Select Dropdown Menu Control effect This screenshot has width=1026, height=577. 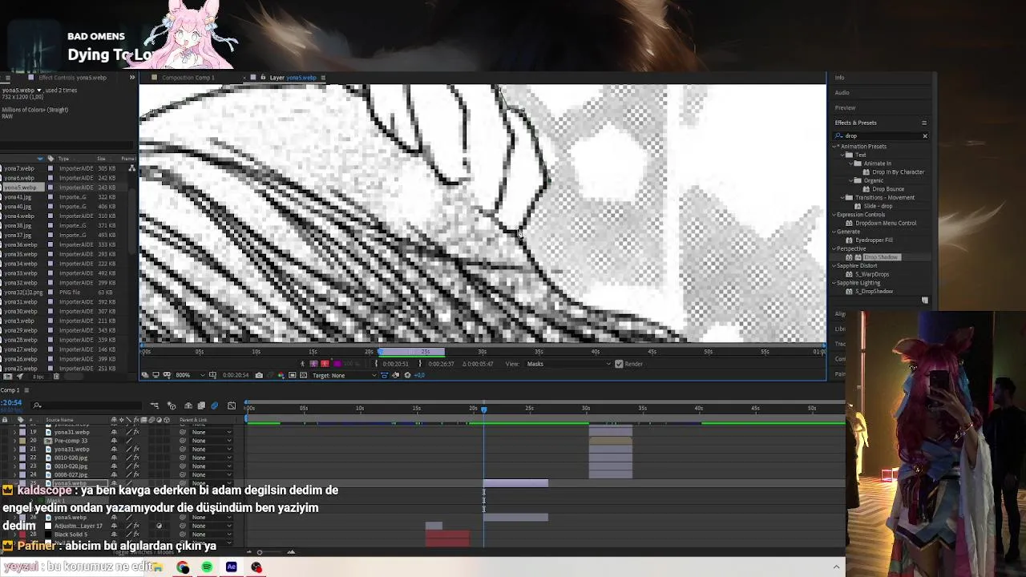pyautogui.click(x=886, y=223)
